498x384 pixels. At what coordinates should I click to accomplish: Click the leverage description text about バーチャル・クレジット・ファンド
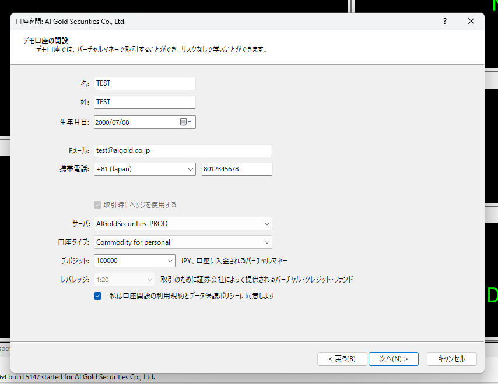(257, 280)
